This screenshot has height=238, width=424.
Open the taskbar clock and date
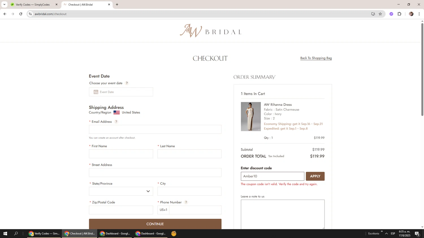[404, 233]
